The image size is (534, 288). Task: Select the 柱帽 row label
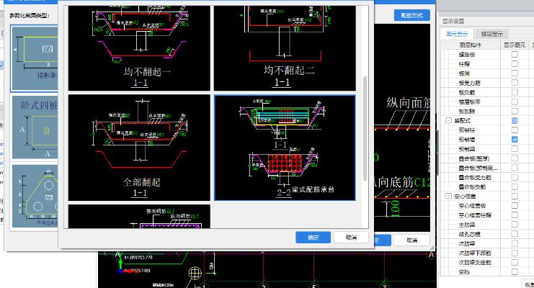(464, 64)
